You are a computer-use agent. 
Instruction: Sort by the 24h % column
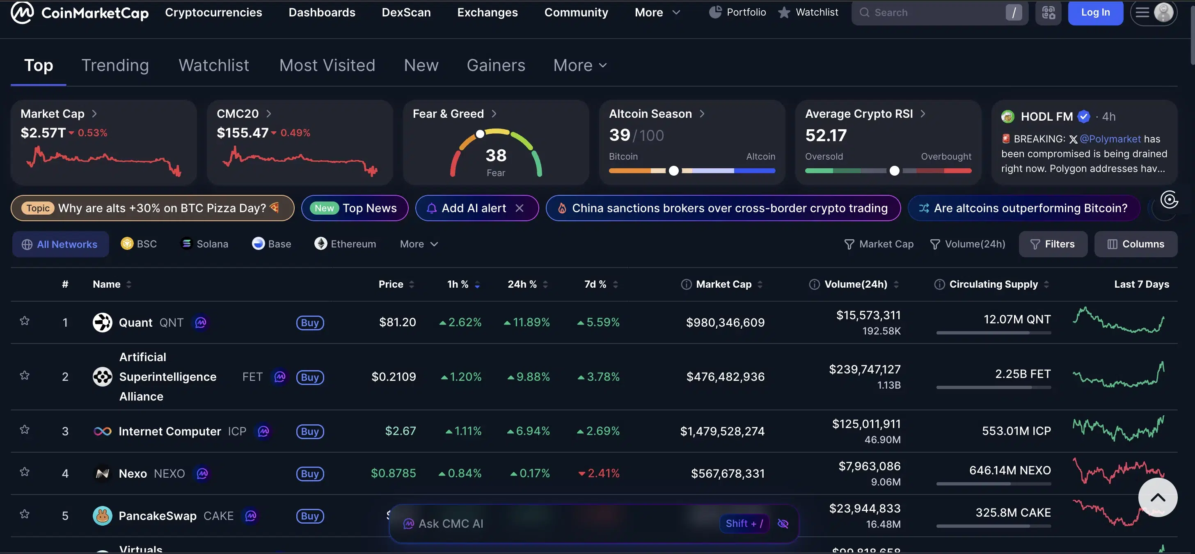pos(528,284)
